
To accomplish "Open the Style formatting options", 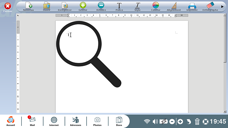I will click(138, 7).
